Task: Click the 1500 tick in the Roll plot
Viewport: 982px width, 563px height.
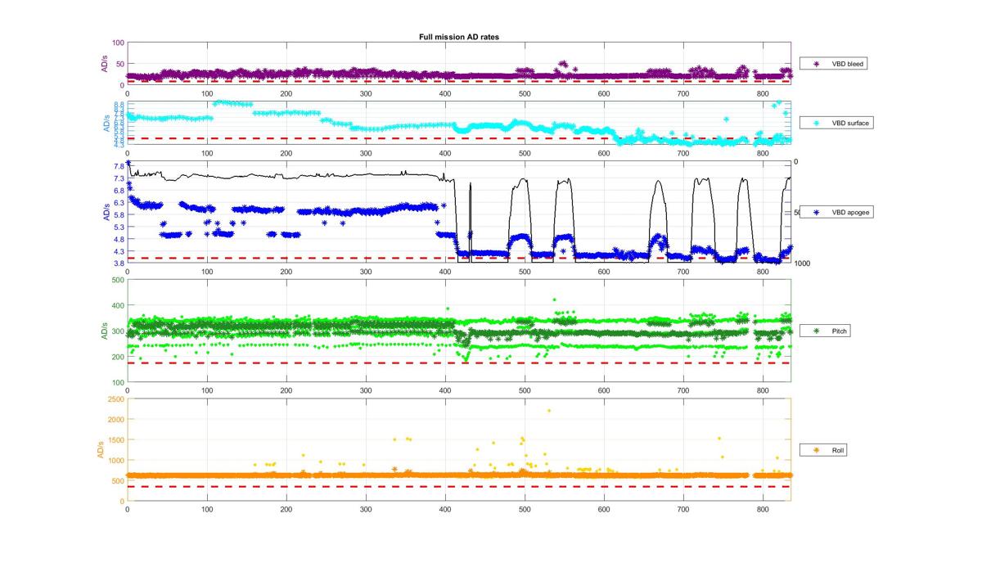Action: 115,440
